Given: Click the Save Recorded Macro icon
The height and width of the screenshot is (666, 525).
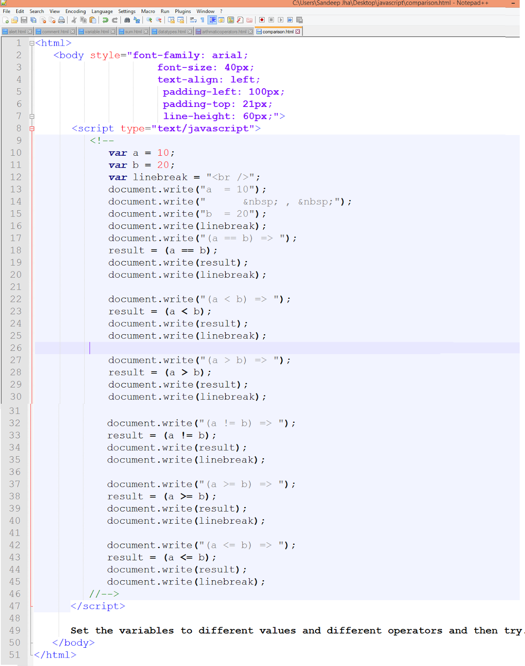Looking at the screenshot, I should pos(300,20).
